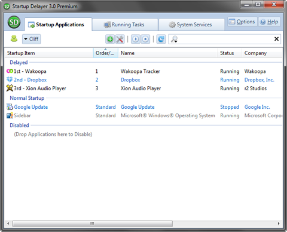Sort by the Name column header
The height and width of the screenshot is (232, 287).
[167, 53]
